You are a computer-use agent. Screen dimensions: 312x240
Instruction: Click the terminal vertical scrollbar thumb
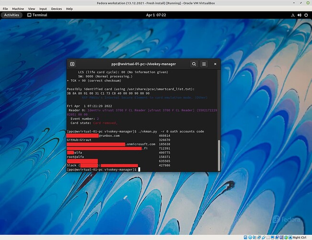pos(219,155)
